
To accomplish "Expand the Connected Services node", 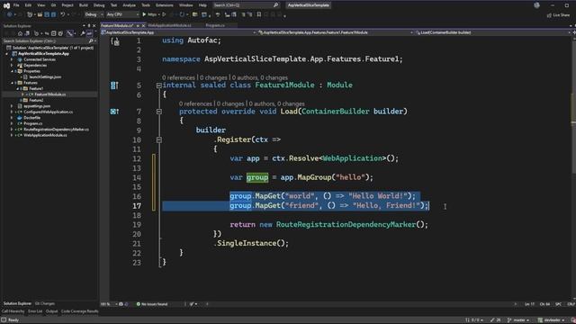I will [x=12, y=59].
